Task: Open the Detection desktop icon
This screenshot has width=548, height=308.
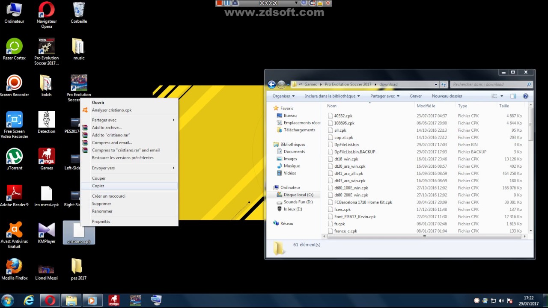Action: pos(46,123)
